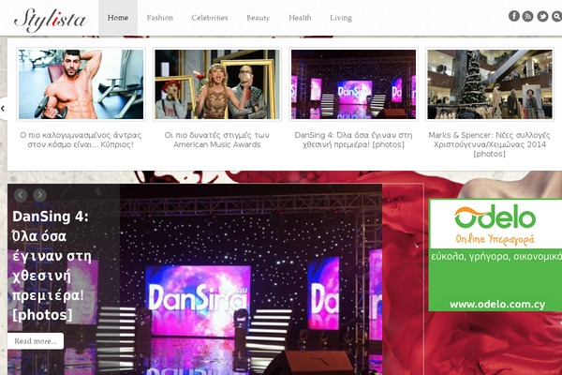Show previous slide in DanSing slider
Screen dimensions: 562x375
(21, 195)
